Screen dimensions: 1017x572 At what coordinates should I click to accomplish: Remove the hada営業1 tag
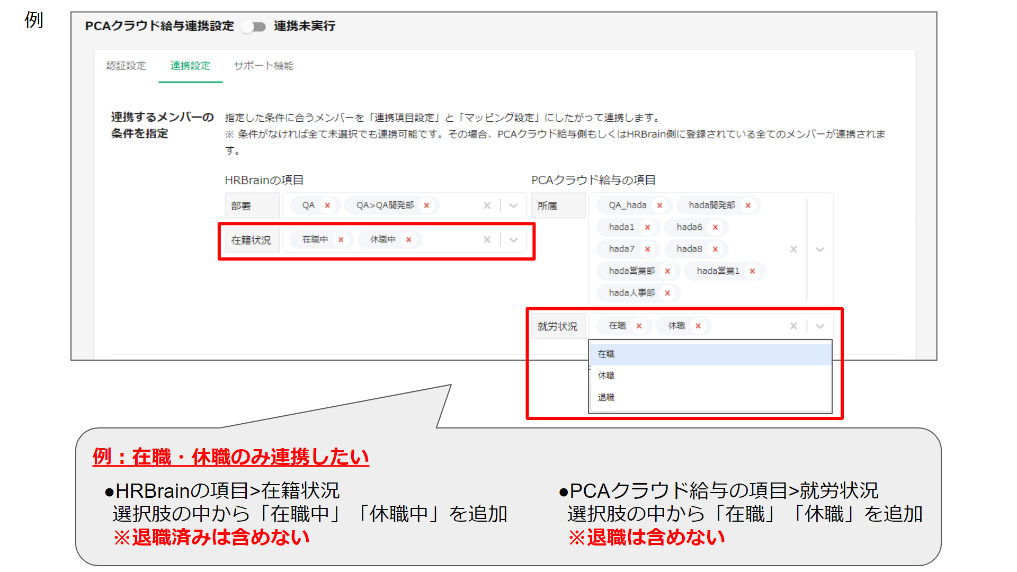pos(752,271)
